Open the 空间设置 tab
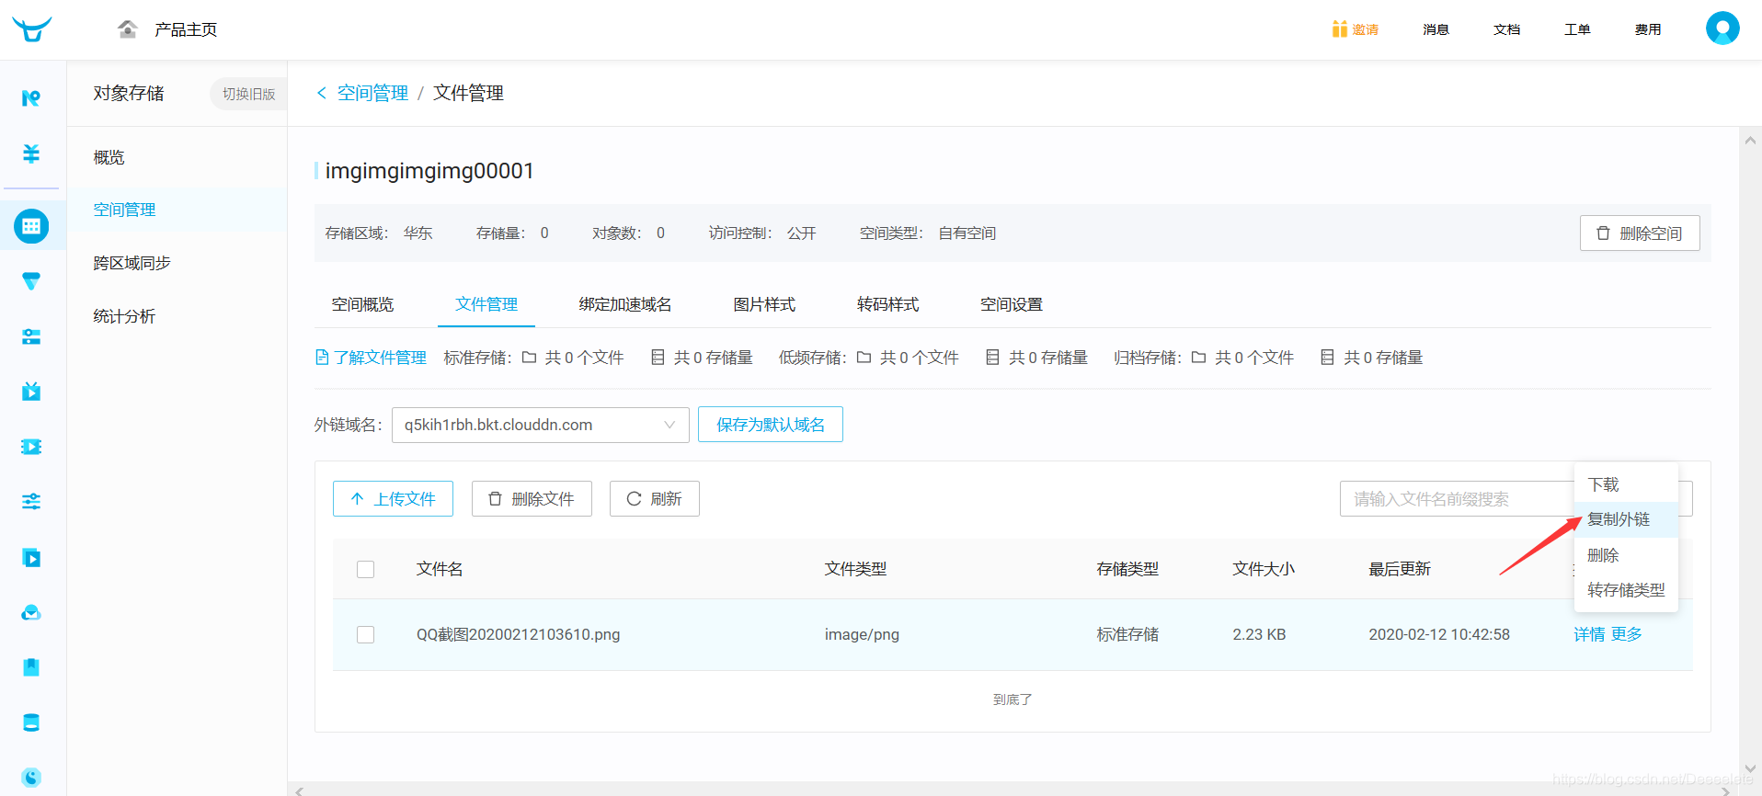Viewport: 1762px width, 796px height. point(1012,304)
